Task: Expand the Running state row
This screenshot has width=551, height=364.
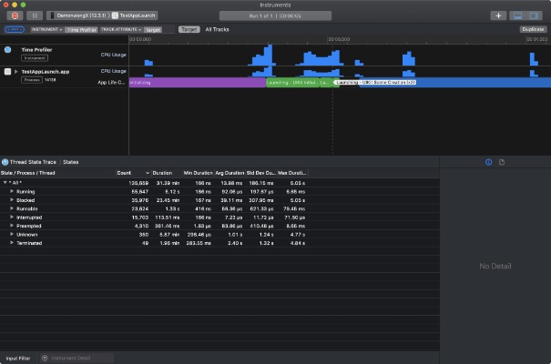Action: point(12,192)
